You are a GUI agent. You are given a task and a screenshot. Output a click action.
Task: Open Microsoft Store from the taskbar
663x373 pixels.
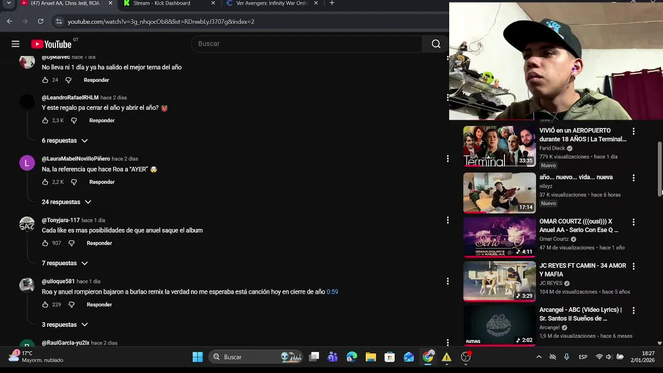(390, 357)
